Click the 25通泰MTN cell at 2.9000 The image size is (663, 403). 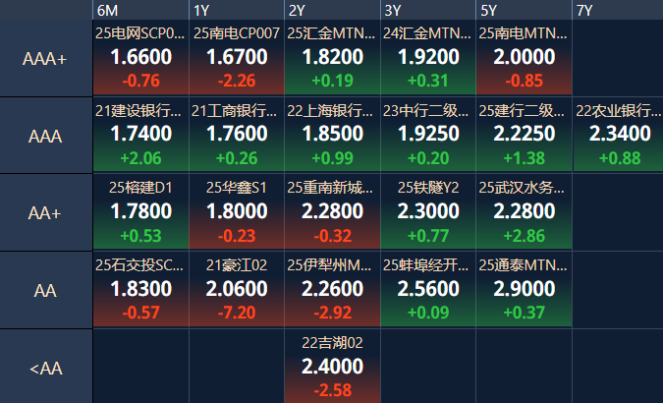(x=524, y=290)
